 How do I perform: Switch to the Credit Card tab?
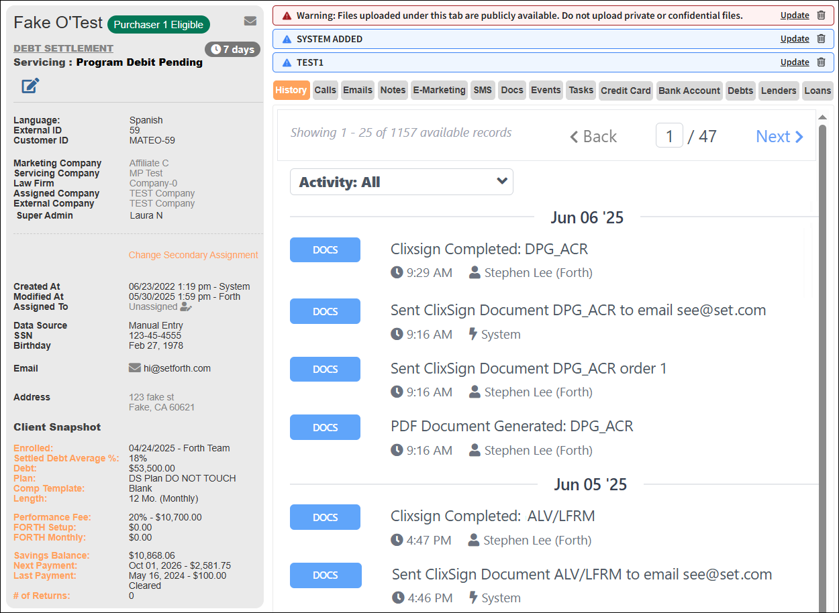pos(626,91)
